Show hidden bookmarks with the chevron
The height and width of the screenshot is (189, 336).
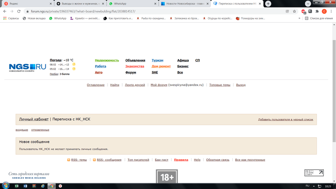(x=299, y=18)
